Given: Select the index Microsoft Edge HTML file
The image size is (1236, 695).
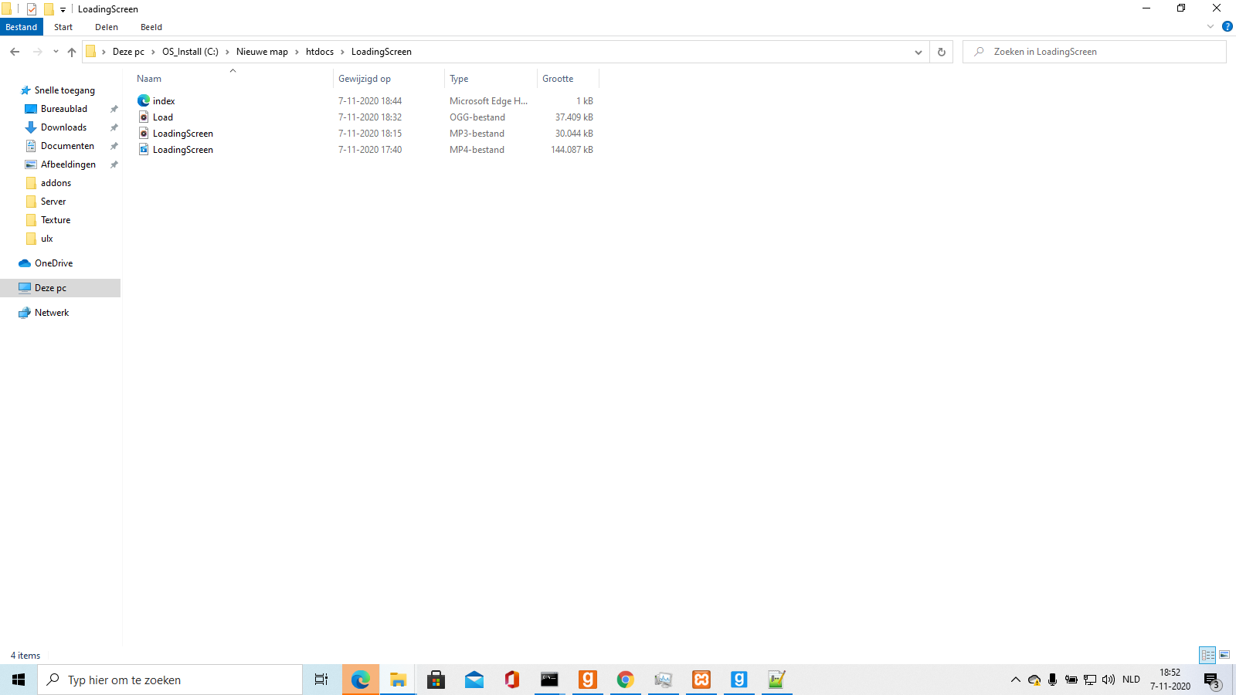Looking at the screenshot, I should [365, 101].
